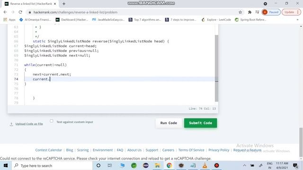This screenshot has height=170, width=303.
Task: Open the Apps bookmark shortcut
Action: (9, 20)
